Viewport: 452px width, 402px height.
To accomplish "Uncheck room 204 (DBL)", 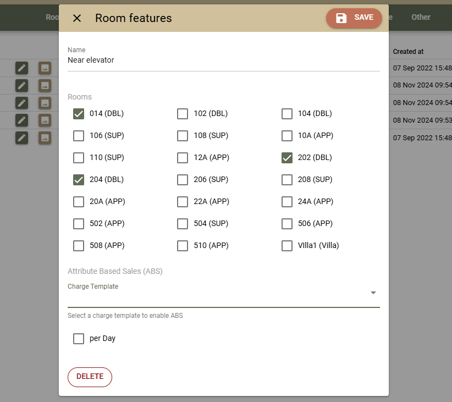I will pyautogui.click(x=79, y=179).
